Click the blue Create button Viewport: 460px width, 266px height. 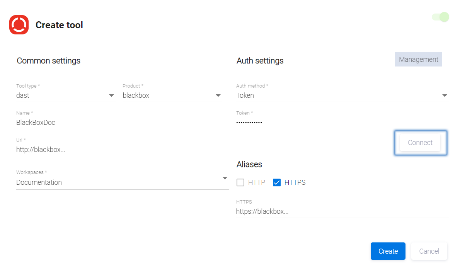(388, 251)
